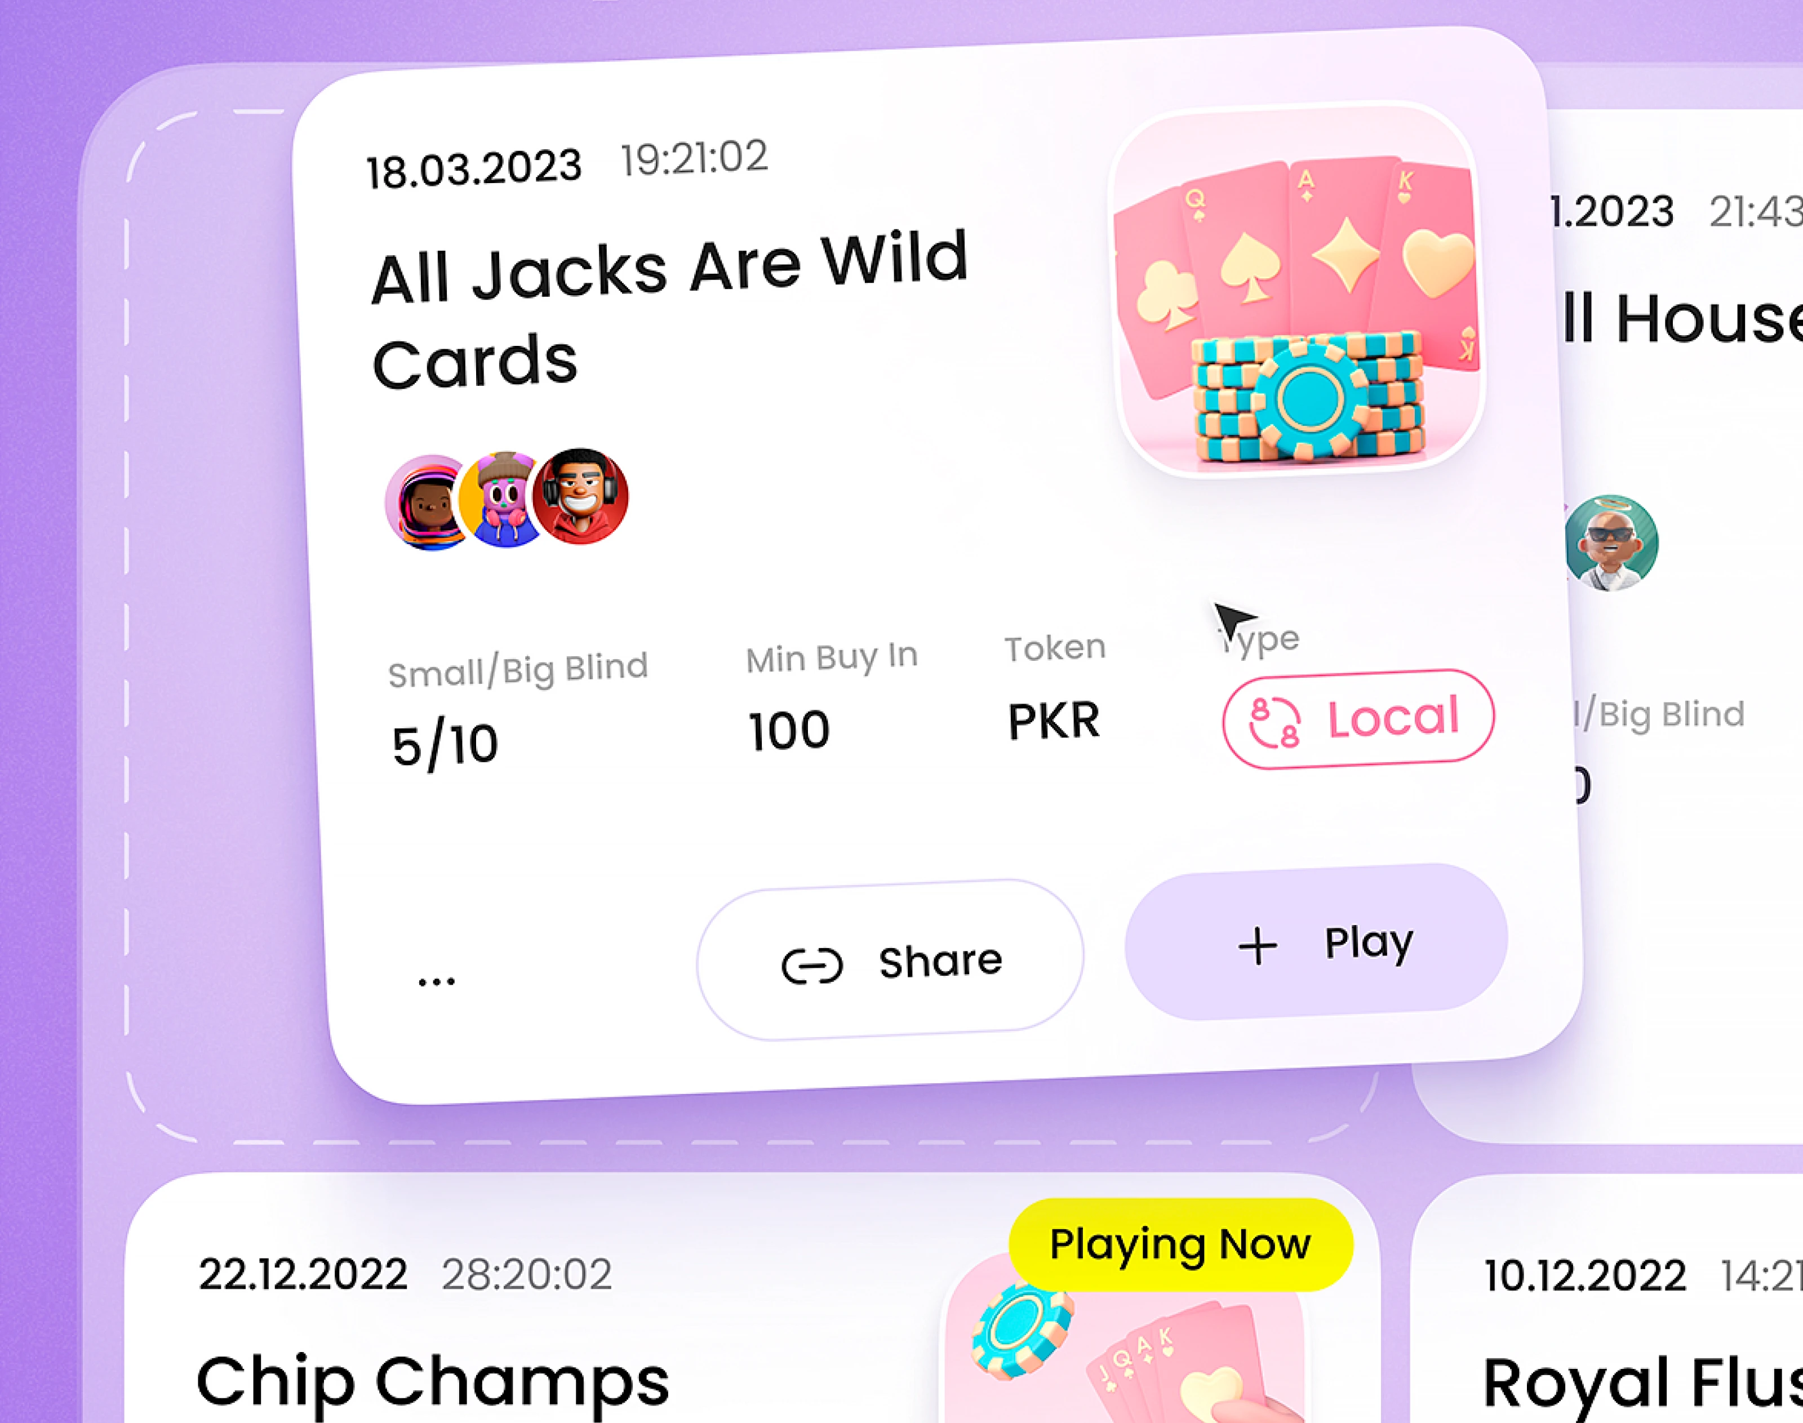
Task: Open the Royal Flush game card
Action: (x=1608, y=1300)
